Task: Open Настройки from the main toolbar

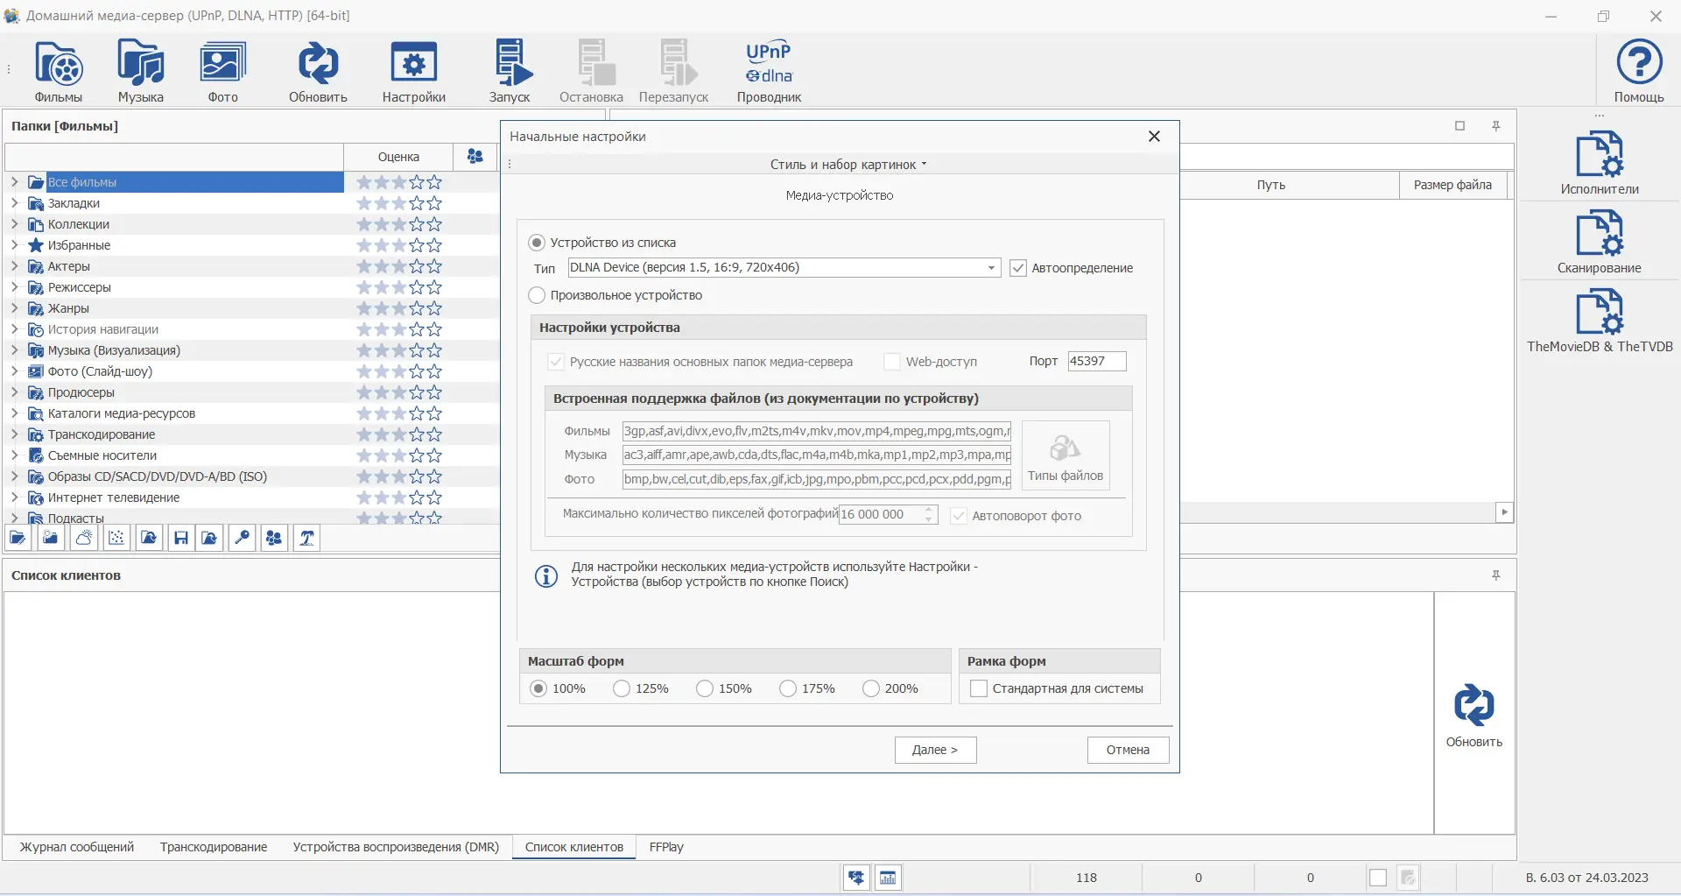Action: (x=414, y=71)
